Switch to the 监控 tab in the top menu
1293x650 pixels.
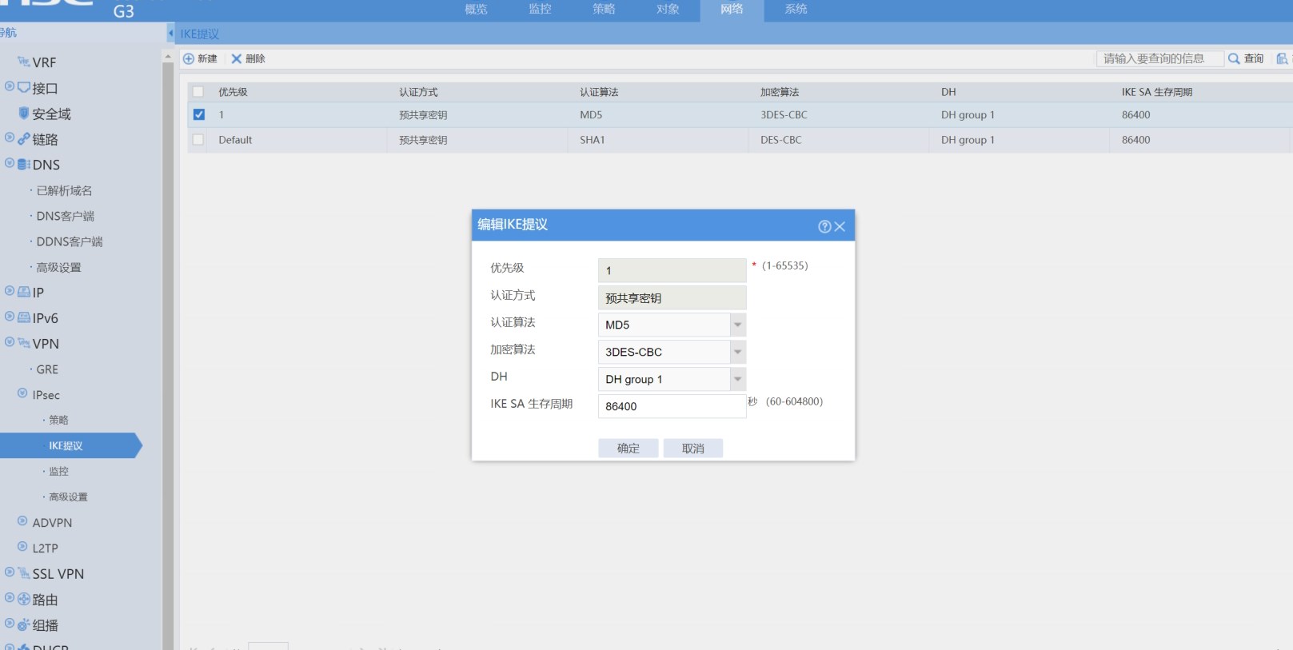(540, 10)
